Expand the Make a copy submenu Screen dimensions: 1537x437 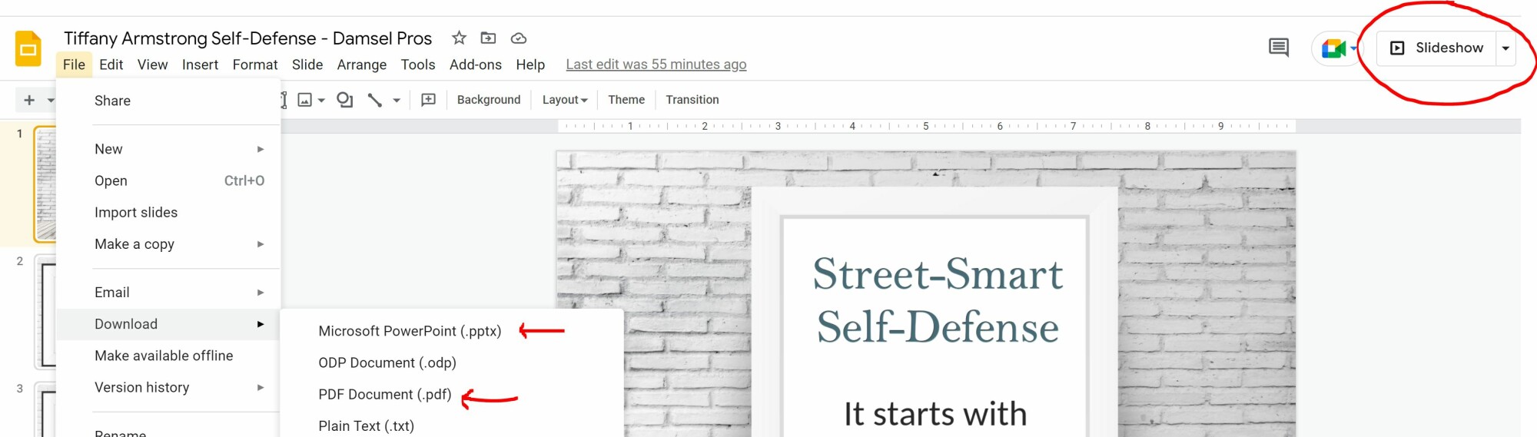click(x=168, y=244)
